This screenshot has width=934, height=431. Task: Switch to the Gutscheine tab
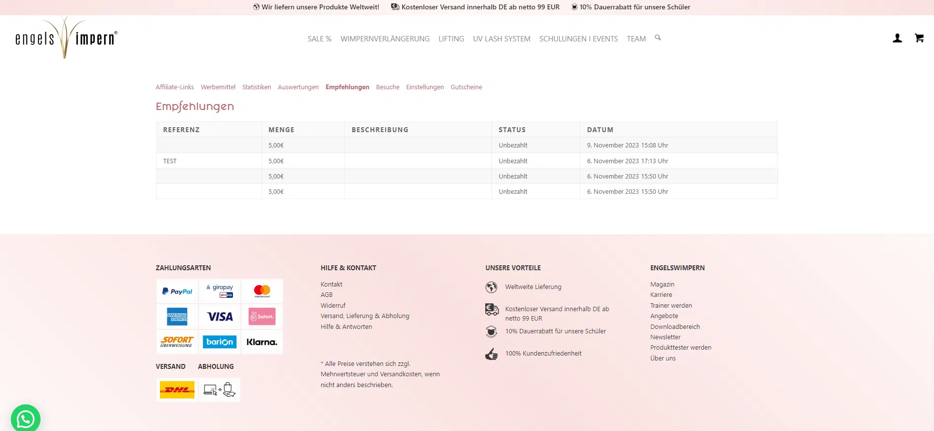[x=466, y=87]
